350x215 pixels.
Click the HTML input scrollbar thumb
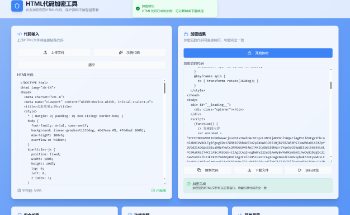(164, 88)
